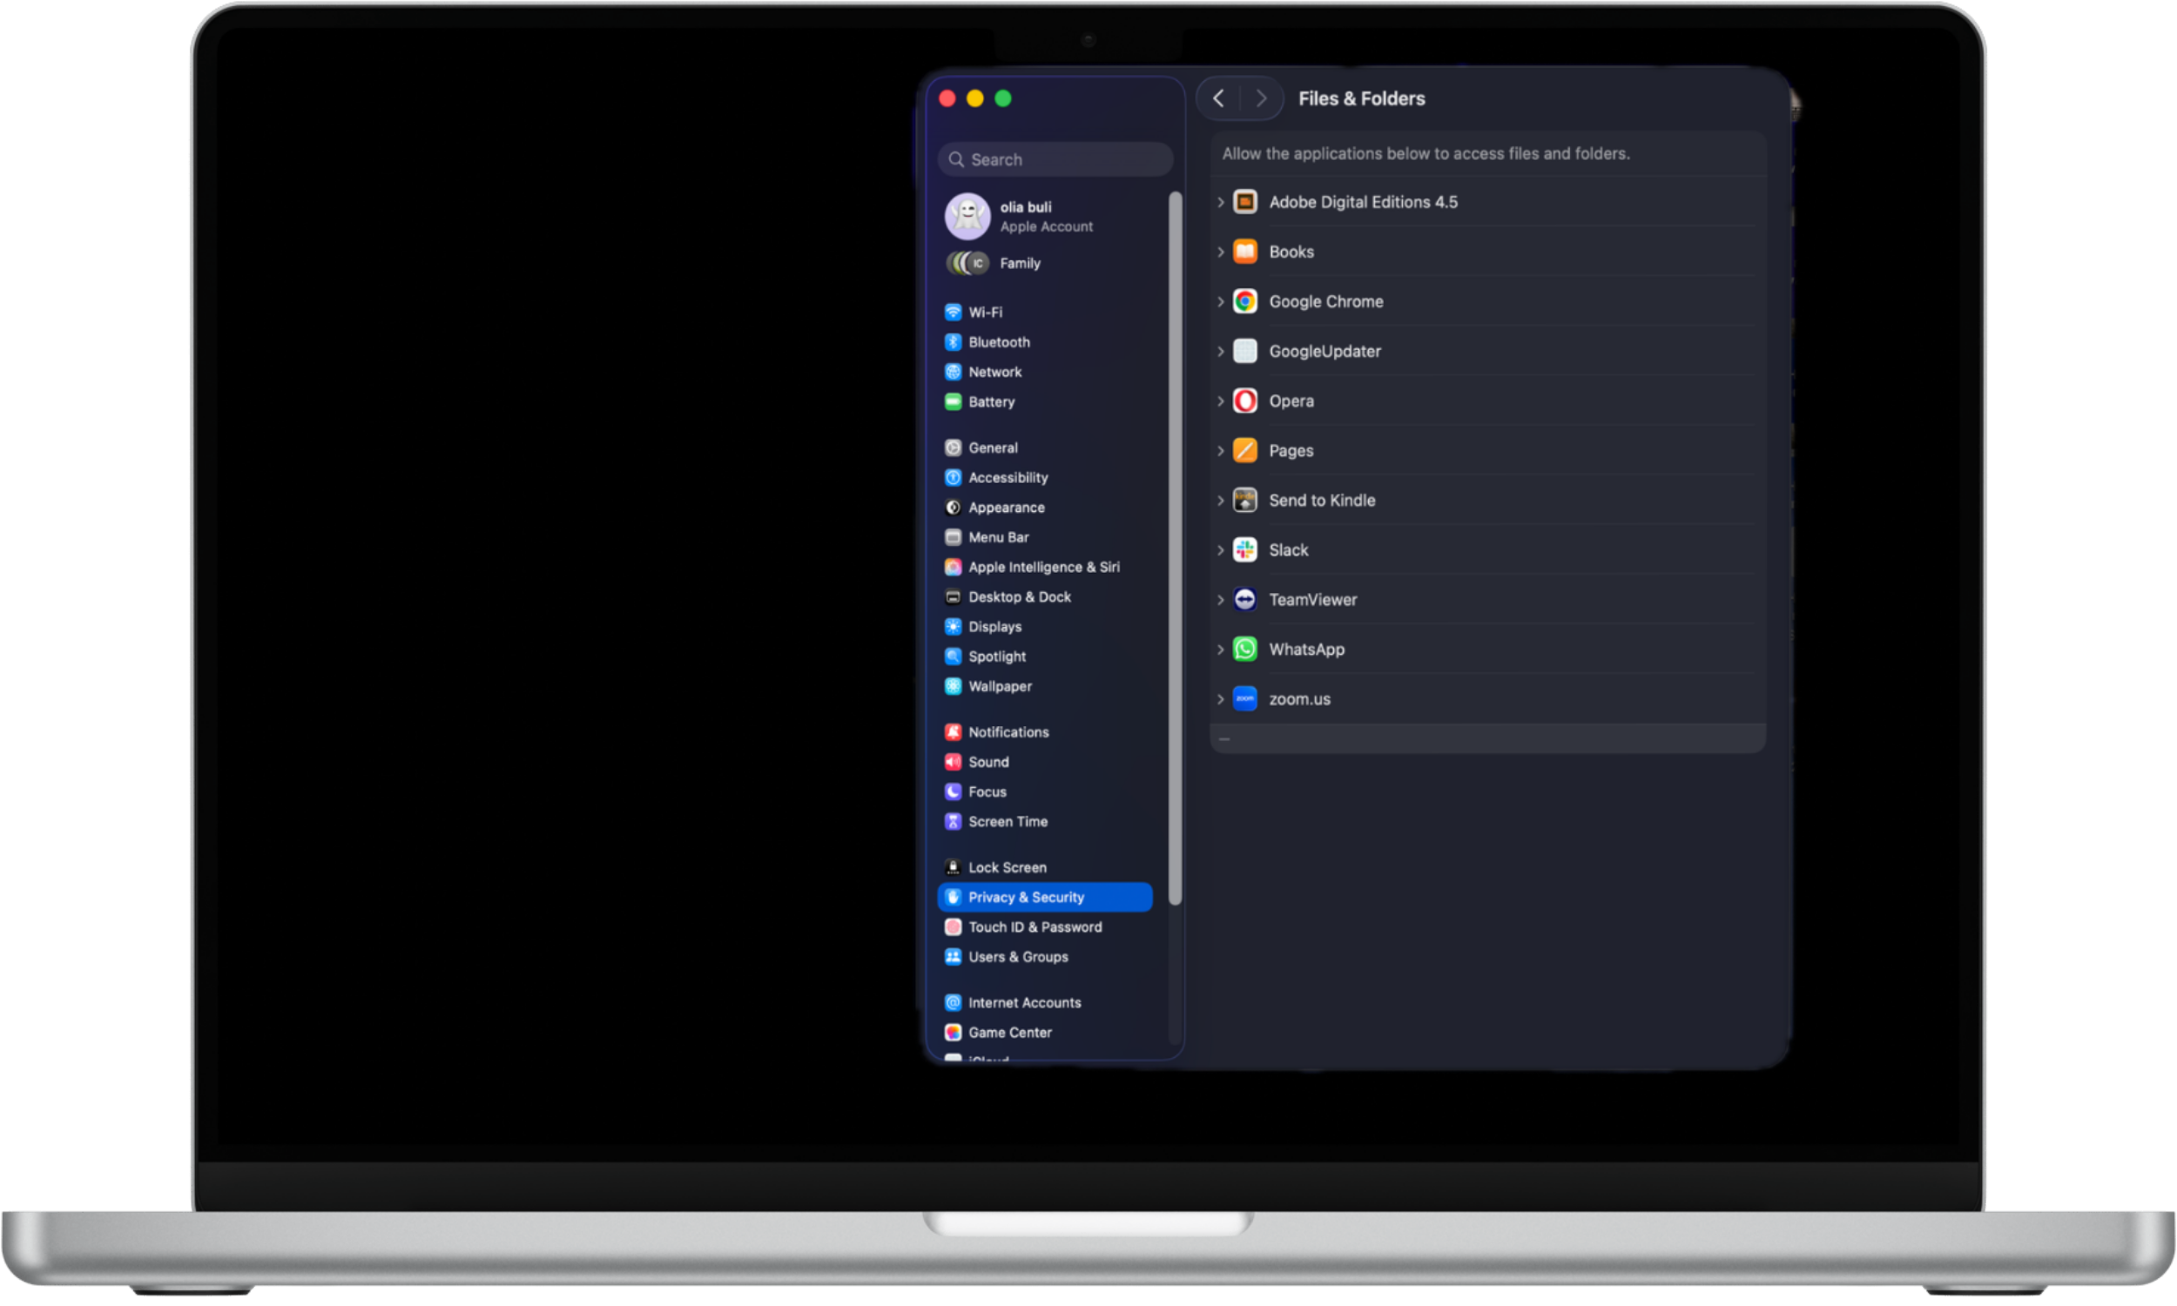The height and width of the screenshot is (1306, 2177).
Task: Click the Bluetooth icon in the sidebar
Action: [x=954, y=342]
